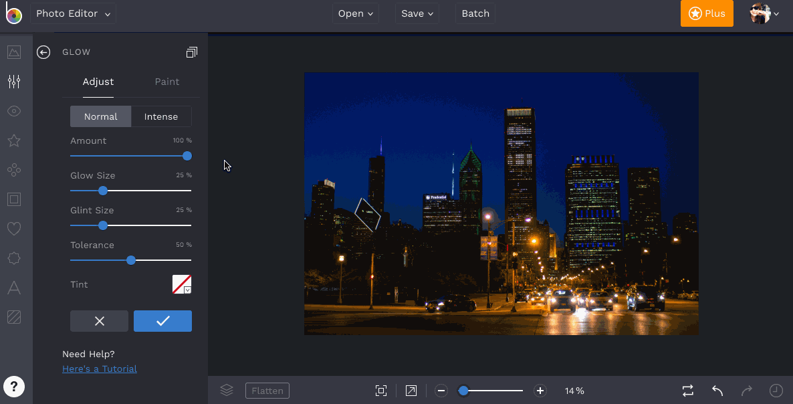Open the Photo Editor dropdown
The image size is (793, 404).
(73, 13)
